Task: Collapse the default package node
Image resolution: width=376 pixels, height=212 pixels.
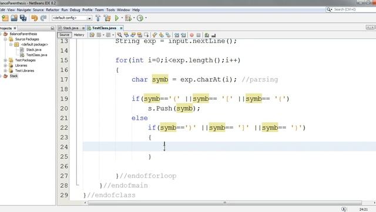Action: tap(11, 45)
